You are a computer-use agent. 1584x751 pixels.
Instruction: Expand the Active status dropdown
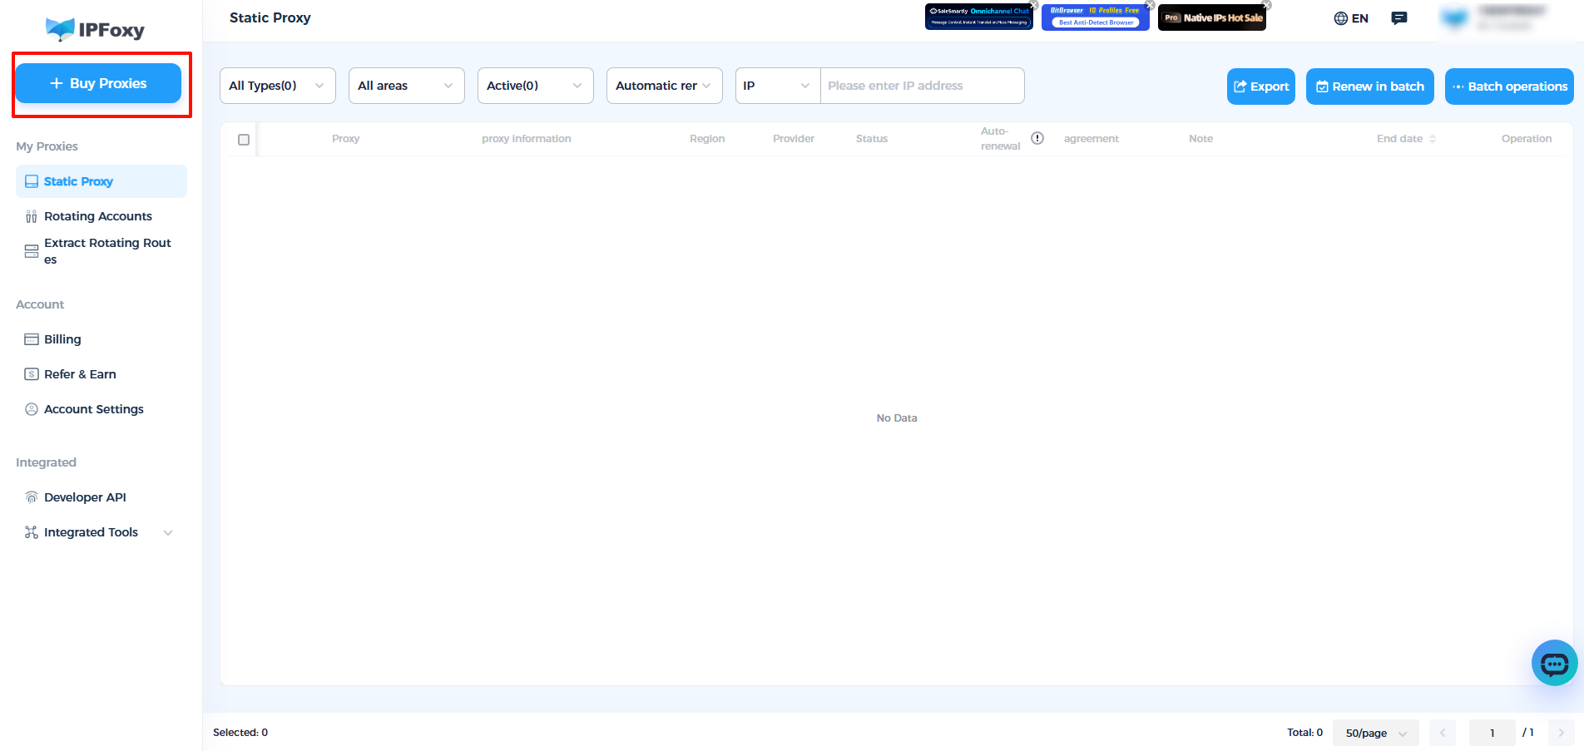pos(535,85)
